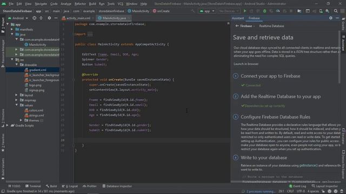Open Structure side tab
This screenshot has width=346, height=194.
3,118
